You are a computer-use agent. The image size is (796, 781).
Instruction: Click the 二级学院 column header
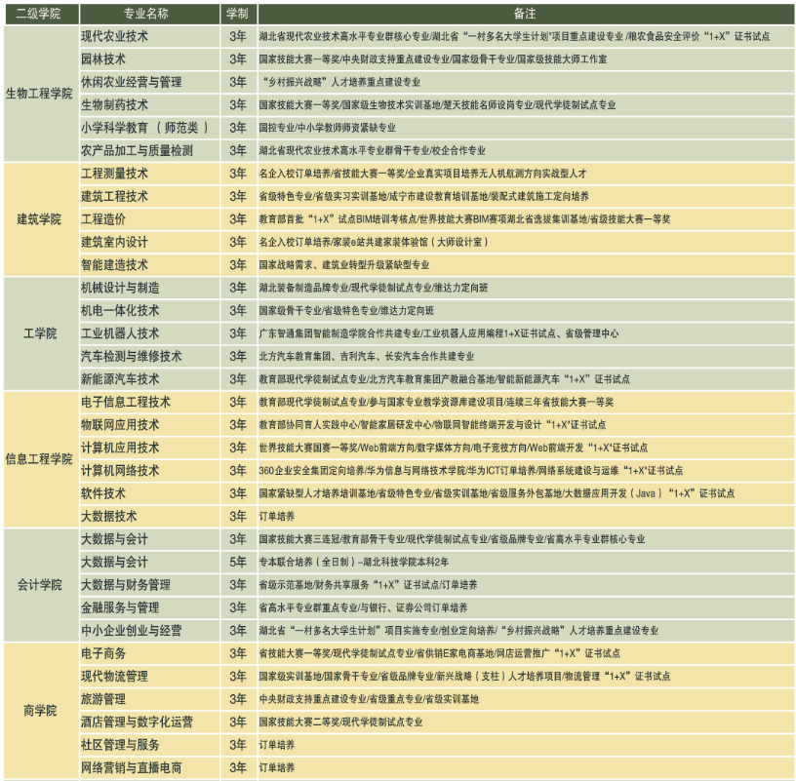tap(40, 14)
